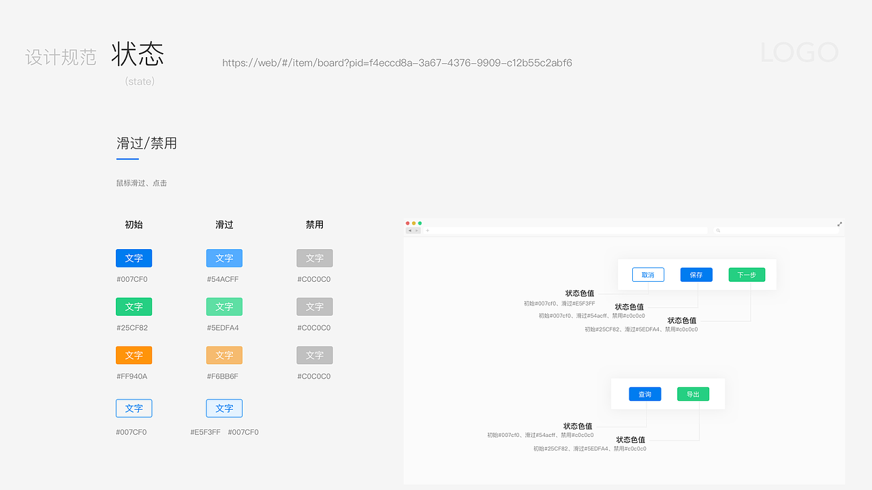
Task: Click the pale orange hover 文字 button #F6BB6F
Action: click(224, 355)
